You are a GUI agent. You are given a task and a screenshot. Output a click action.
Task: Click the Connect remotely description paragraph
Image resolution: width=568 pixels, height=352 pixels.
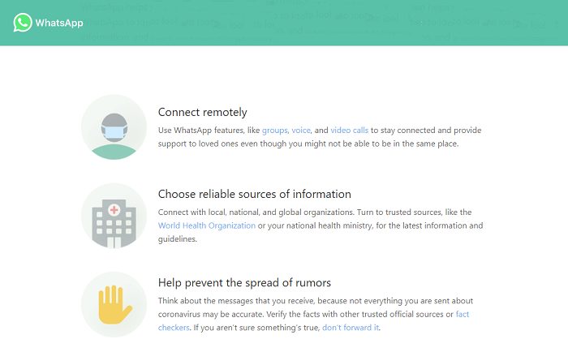pyautogui.click(x=320, y=137)
